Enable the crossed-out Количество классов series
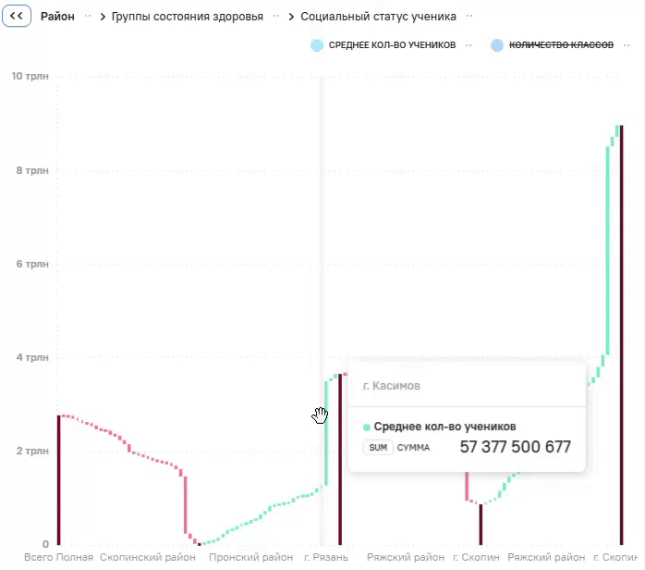The image size is (645, 570). pos(561,45)
